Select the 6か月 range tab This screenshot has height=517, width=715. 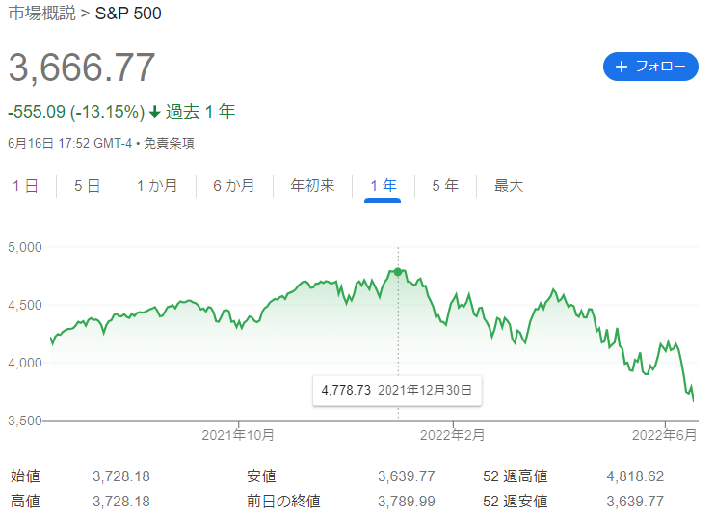click(x=234, y=186)
